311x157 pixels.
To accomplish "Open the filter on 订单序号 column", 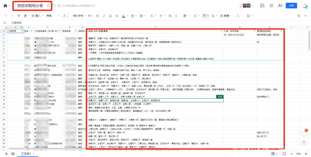I will pyautogui.click(x=22, y=31).
